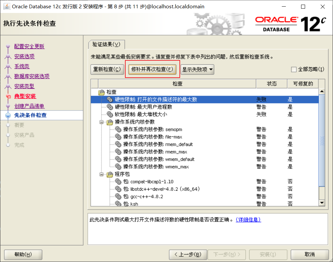Click the red 典型安装 step marker icon

click(x=8, y=97)
